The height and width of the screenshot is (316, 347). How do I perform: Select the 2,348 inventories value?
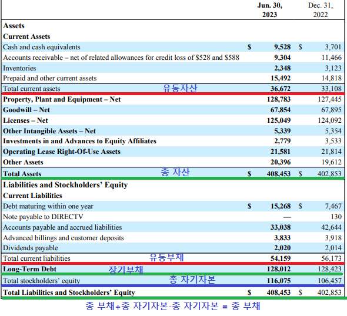pos(282,68)
